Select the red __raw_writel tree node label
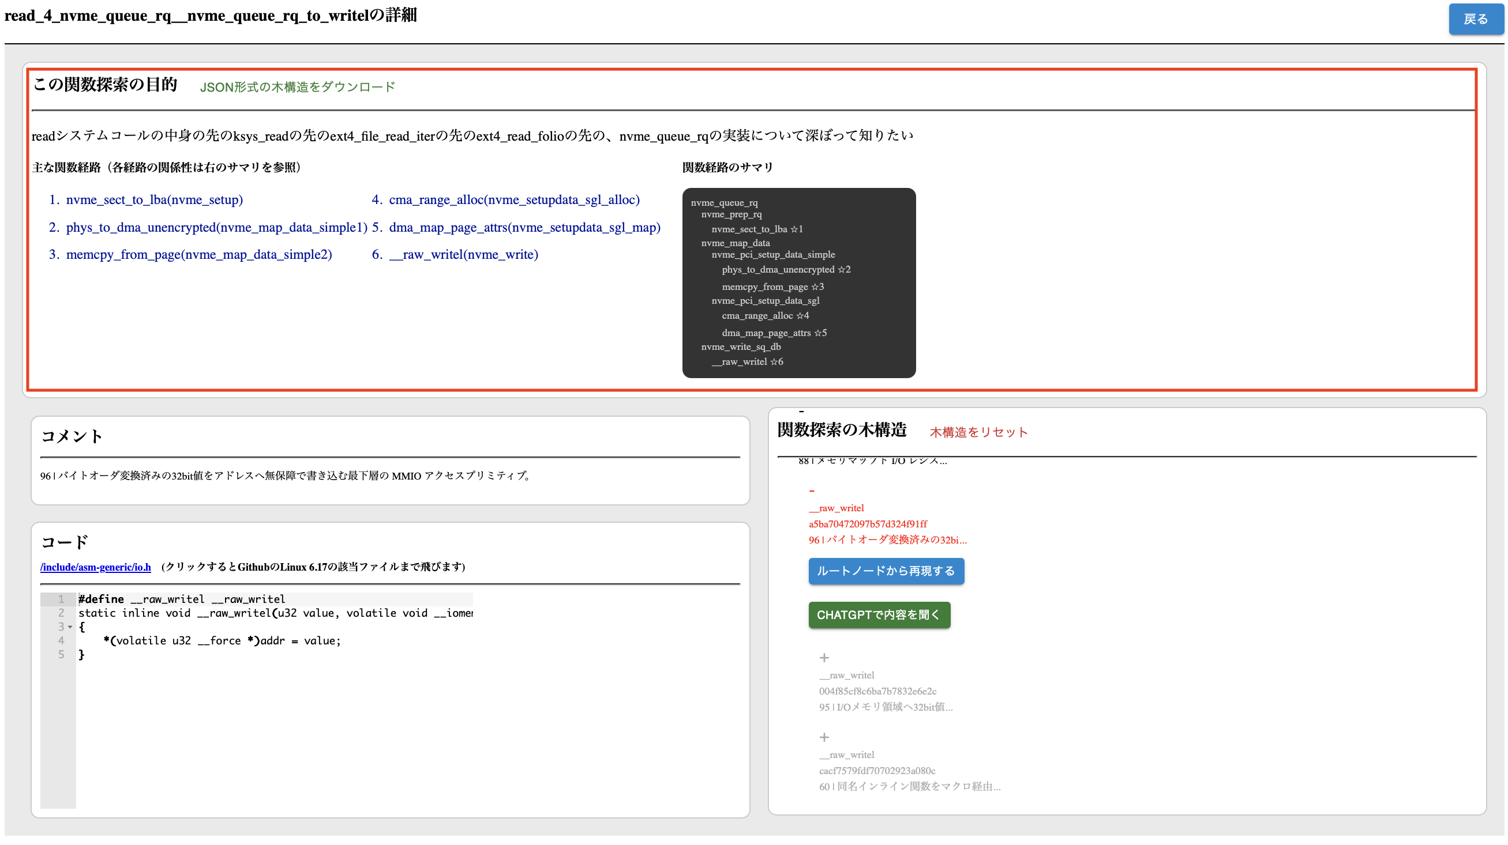The image size is (1508, 845). (x=836, y=508)
